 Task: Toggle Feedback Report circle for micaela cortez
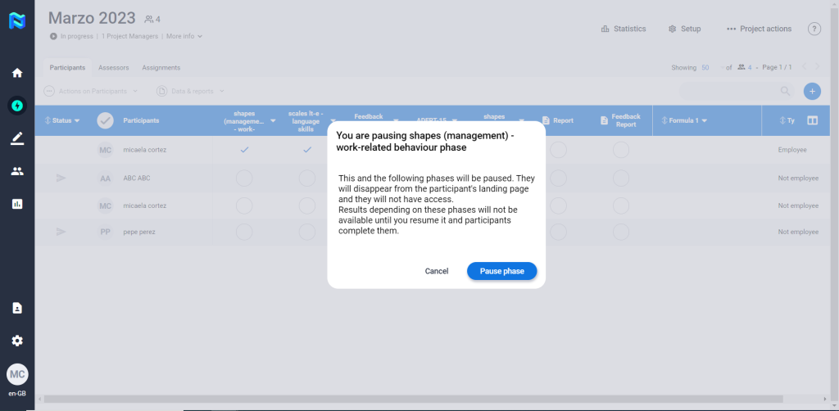(x=621, y=150)
